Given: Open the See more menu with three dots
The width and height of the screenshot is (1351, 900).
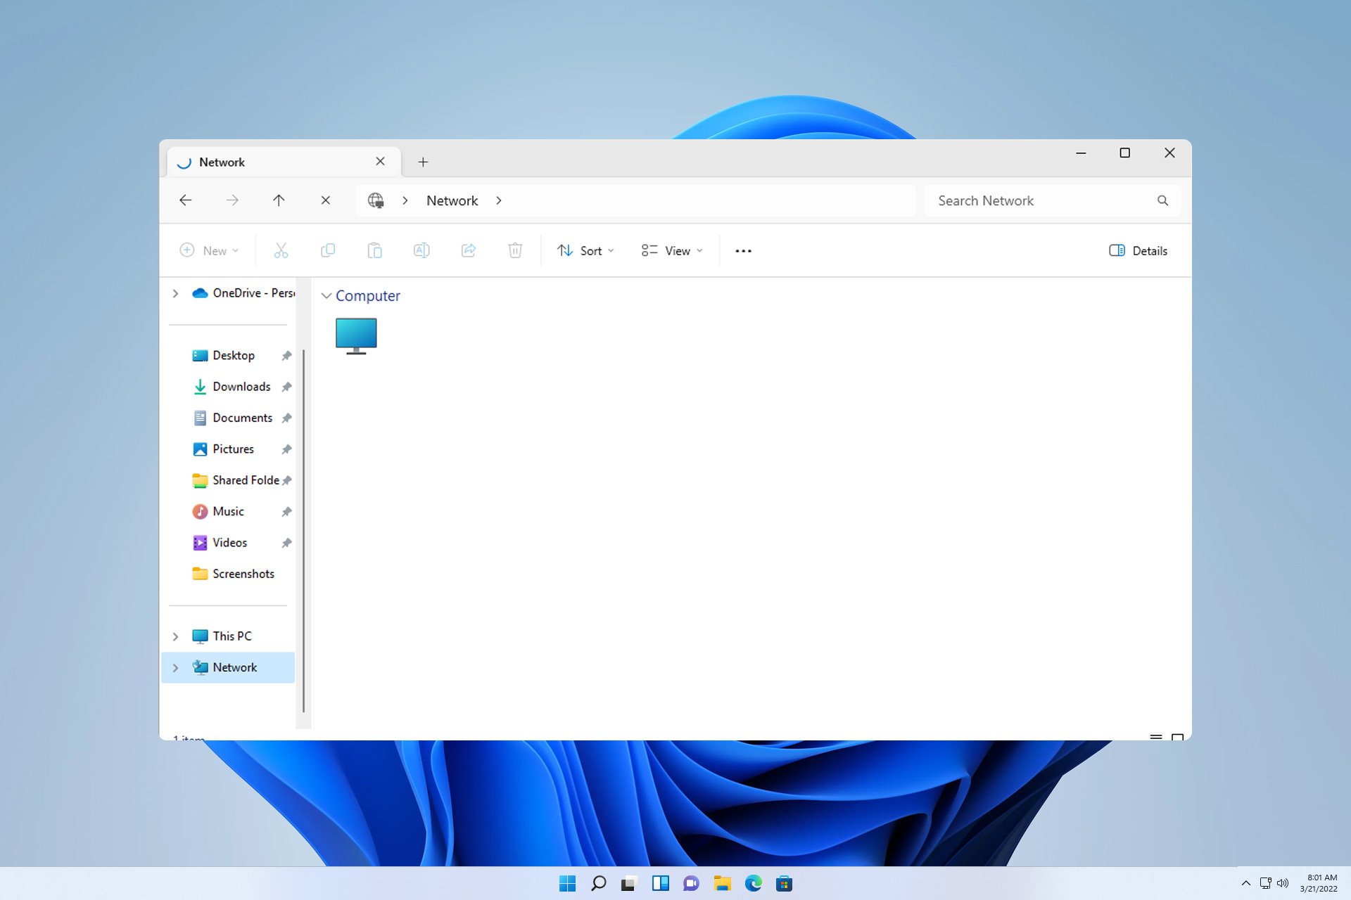Looking at the screenshot, I should 743,250.
